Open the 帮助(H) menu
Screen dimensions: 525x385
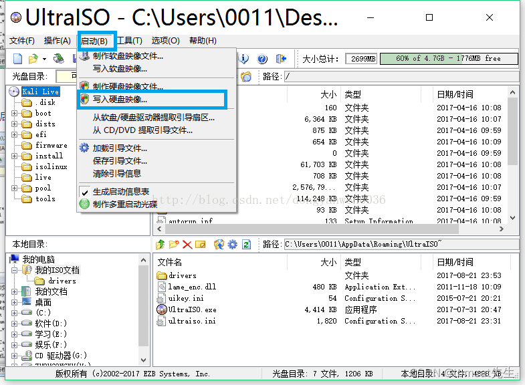tap(203, 41)
